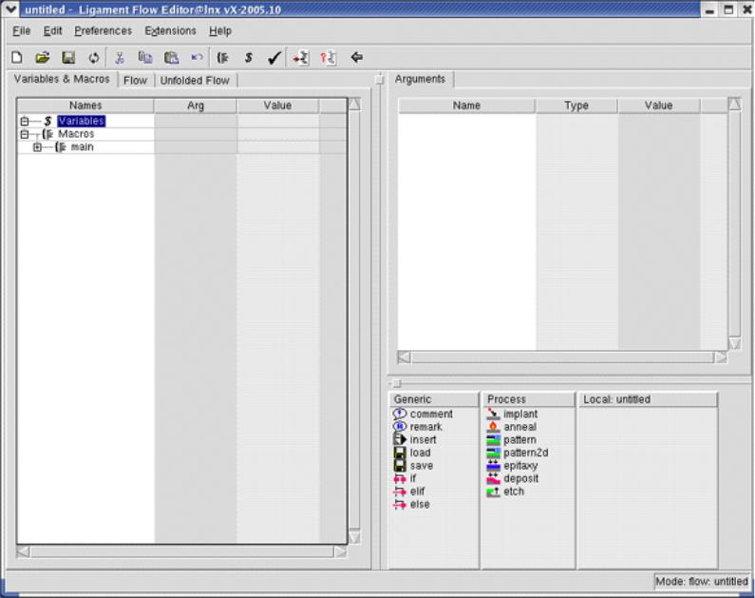Click the Paste clipboard toolbar icon
Viewport: 755px width, 598px height.
pyautogui.click(x=171, y=58)
